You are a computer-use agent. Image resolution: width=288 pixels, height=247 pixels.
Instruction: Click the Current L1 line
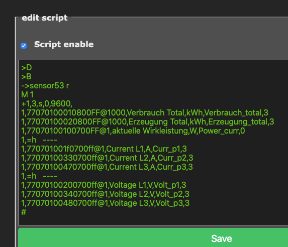coord(104,149)
